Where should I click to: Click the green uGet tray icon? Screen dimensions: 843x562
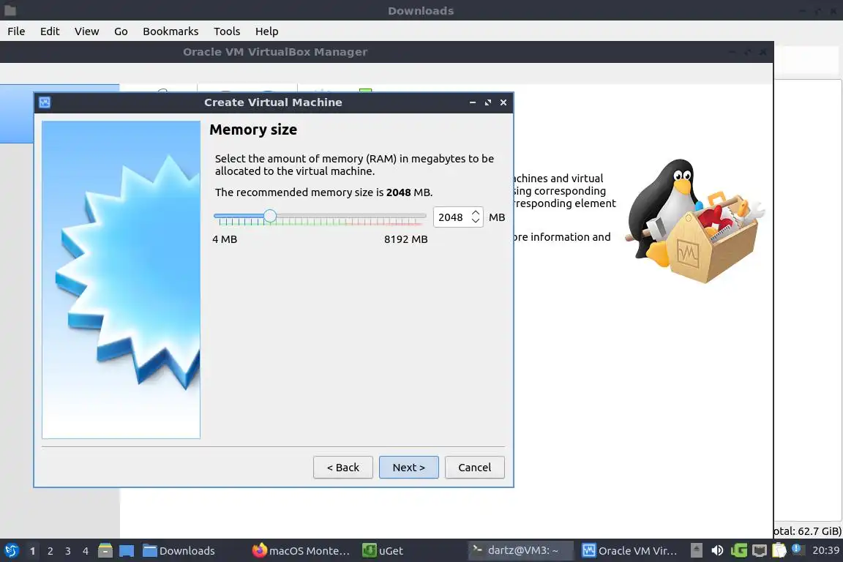coord(738,550)
